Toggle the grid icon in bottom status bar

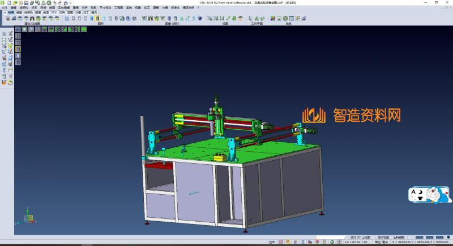coord(339,241)
